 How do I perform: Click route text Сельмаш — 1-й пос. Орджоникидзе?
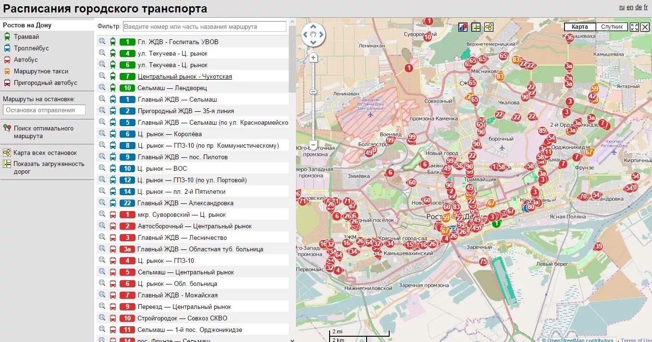click(x=190, y=330)
